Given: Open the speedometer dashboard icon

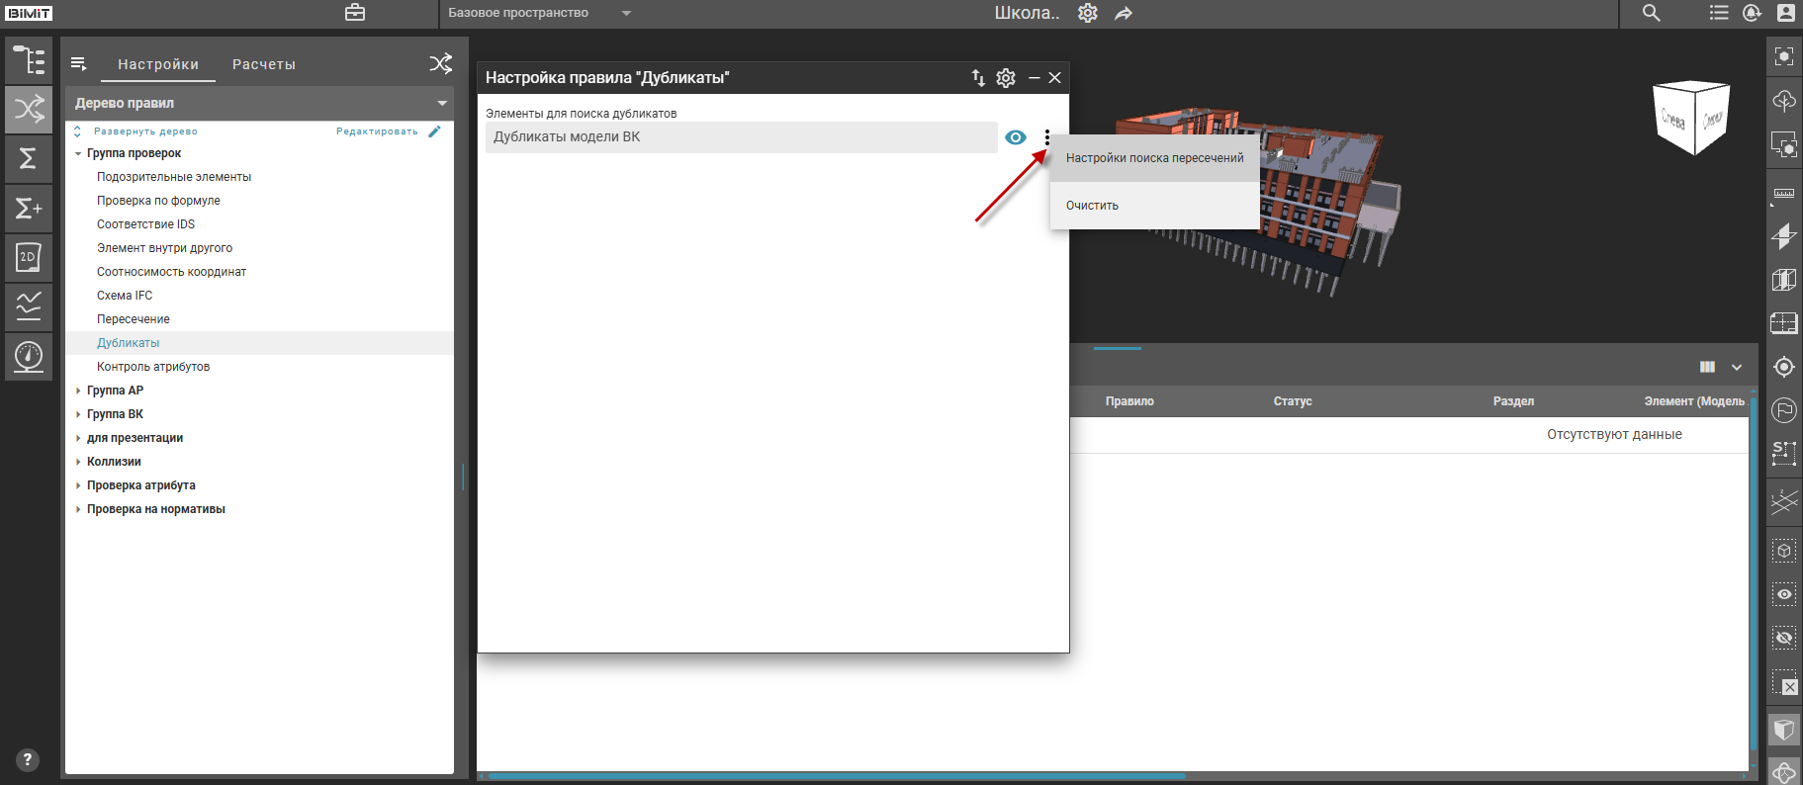Looking at the screenshot, I should [x=29, y=356].
